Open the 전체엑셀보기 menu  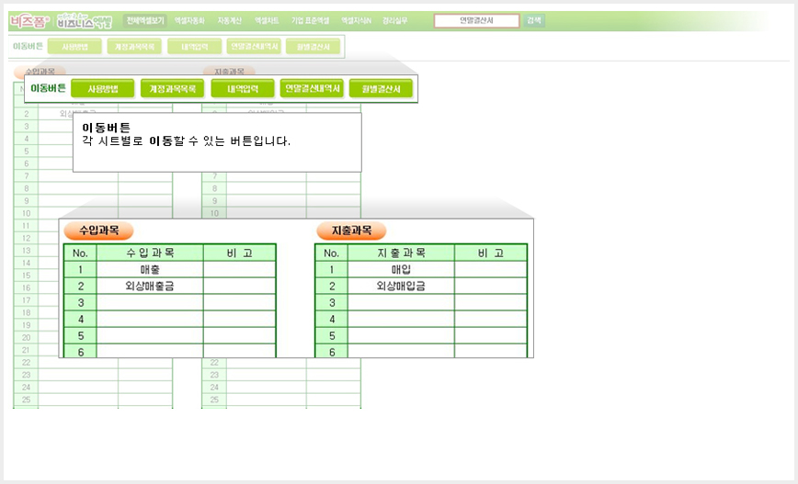(145, 21)
